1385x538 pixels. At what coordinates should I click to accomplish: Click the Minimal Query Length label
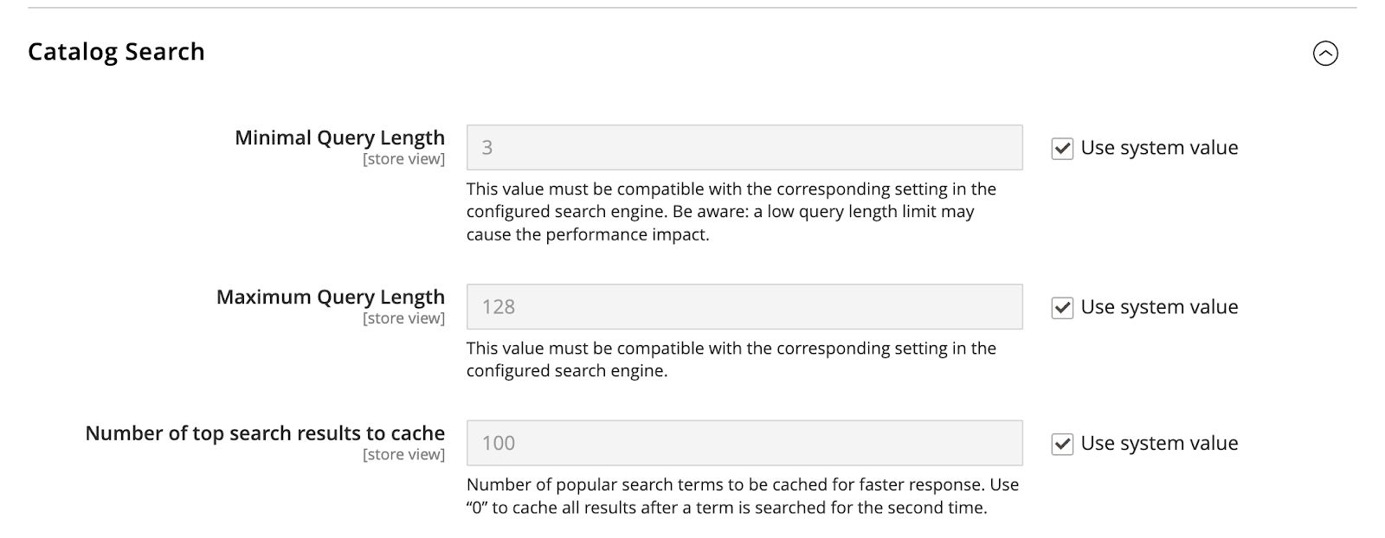(339, 137)
